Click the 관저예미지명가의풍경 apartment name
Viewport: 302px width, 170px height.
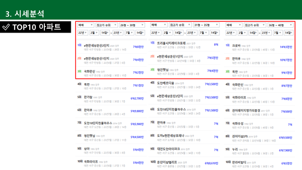pyautogui.click(x=246, y=110)
